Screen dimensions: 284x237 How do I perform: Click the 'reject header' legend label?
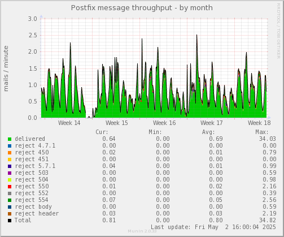coord(37,214)
